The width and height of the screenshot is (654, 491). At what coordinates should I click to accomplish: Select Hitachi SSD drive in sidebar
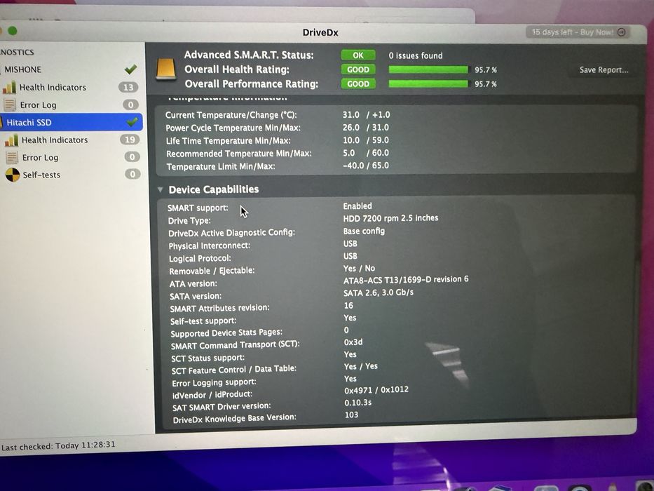[x=71, y=122]
